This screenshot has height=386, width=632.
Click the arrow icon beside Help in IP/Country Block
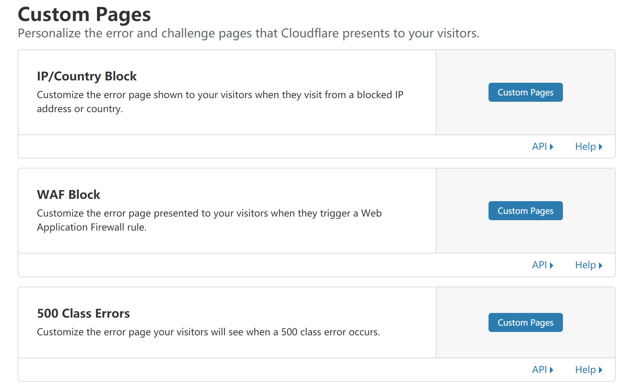tap(601, 147)
